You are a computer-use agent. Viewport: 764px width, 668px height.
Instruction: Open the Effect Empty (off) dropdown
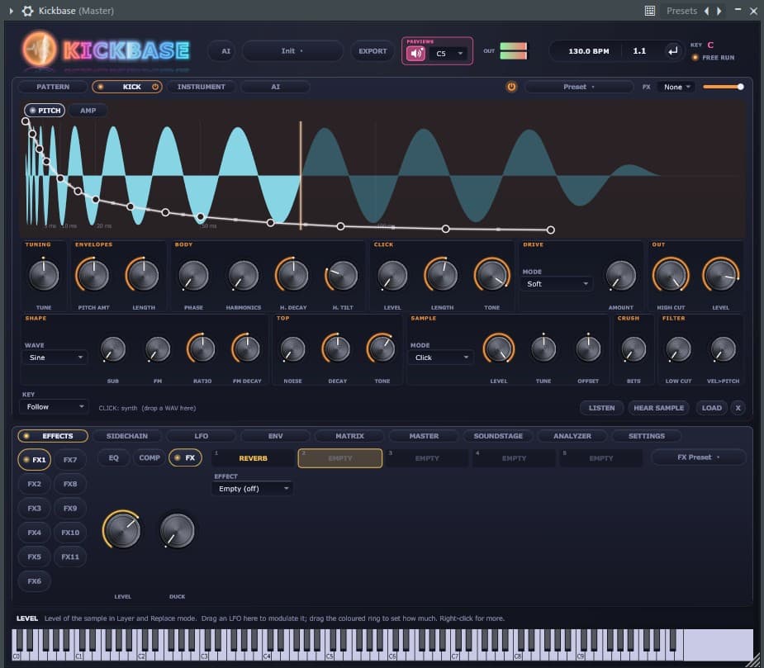tap(253, 489)
